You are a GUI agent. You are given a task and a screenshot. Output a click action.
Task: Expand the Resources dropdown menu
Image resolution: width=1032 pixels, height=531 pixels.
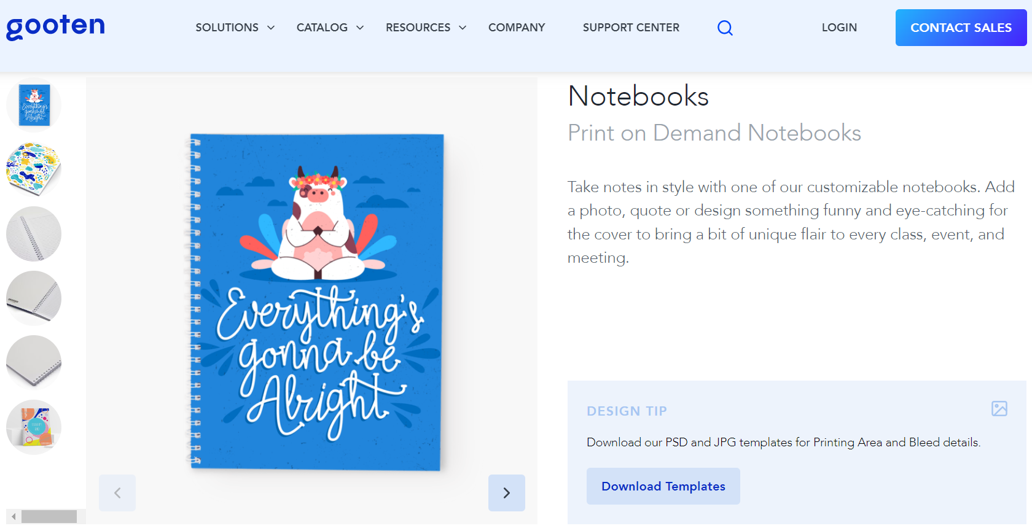click(426, 28)
